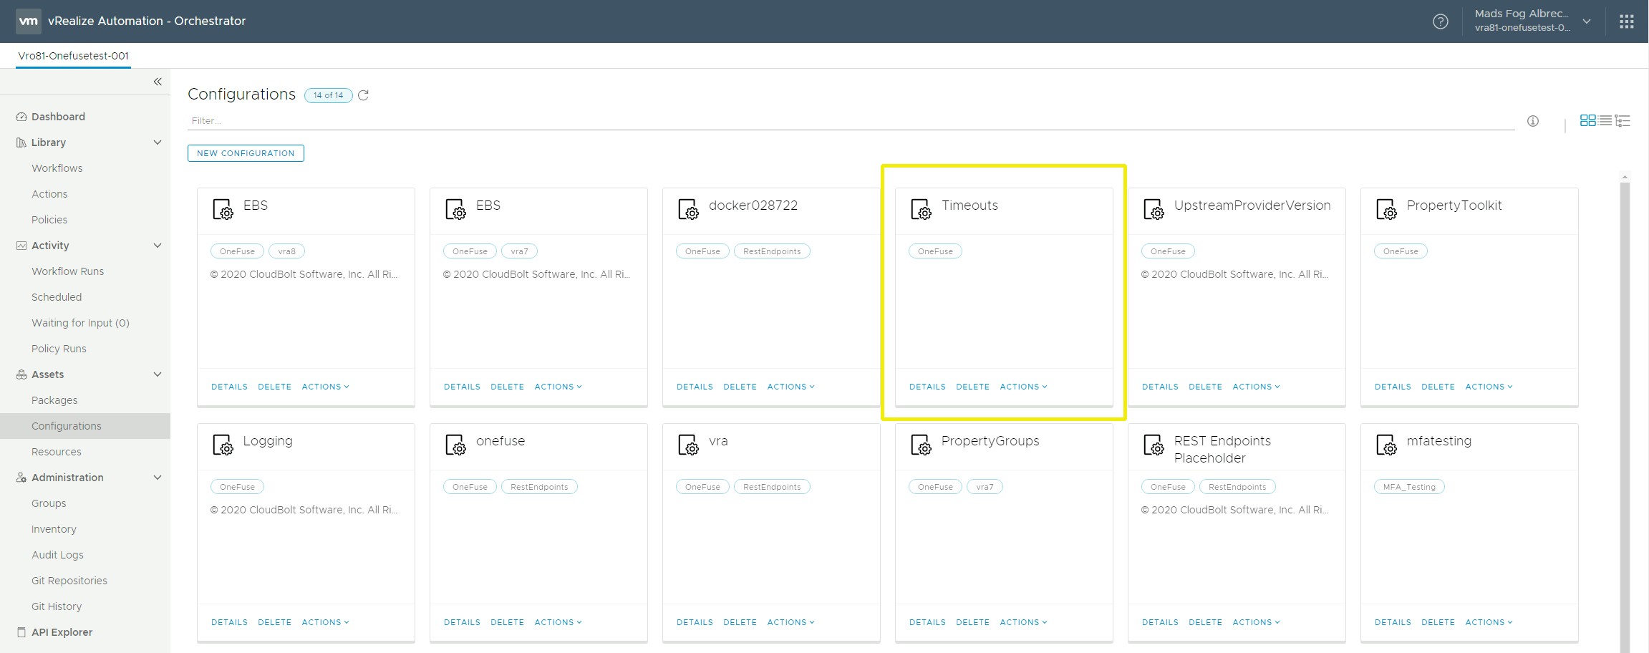
Task: Click DELETE on the PropertyToolkit card
Action: 1438,387
